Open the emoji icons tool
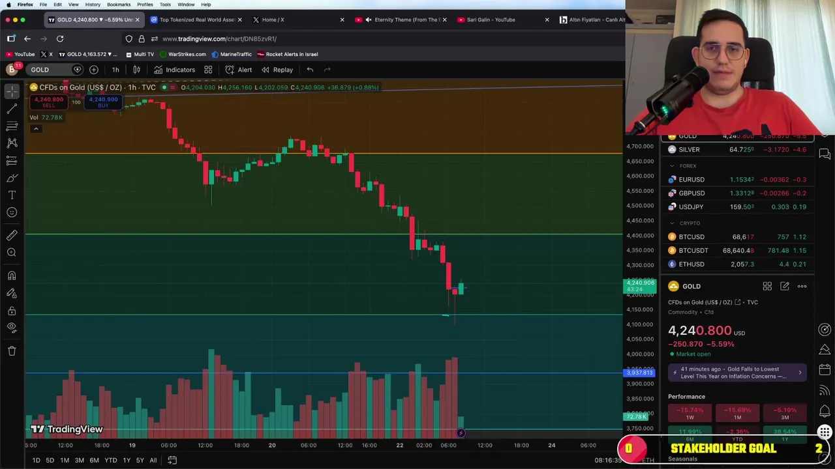 pyautogui.click(x=12, y=212)
